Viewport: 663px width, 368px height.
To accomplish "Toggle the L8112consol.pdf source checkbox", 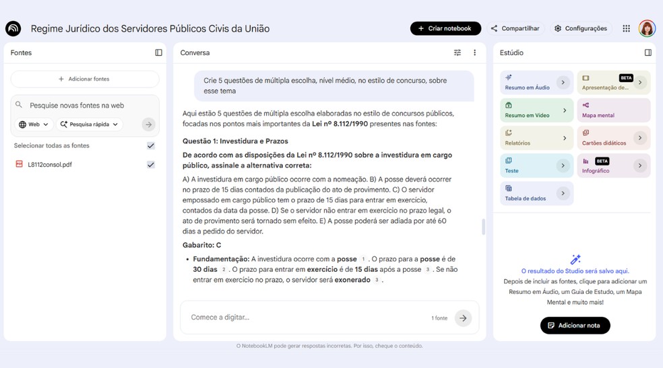I will coord(150,165).
